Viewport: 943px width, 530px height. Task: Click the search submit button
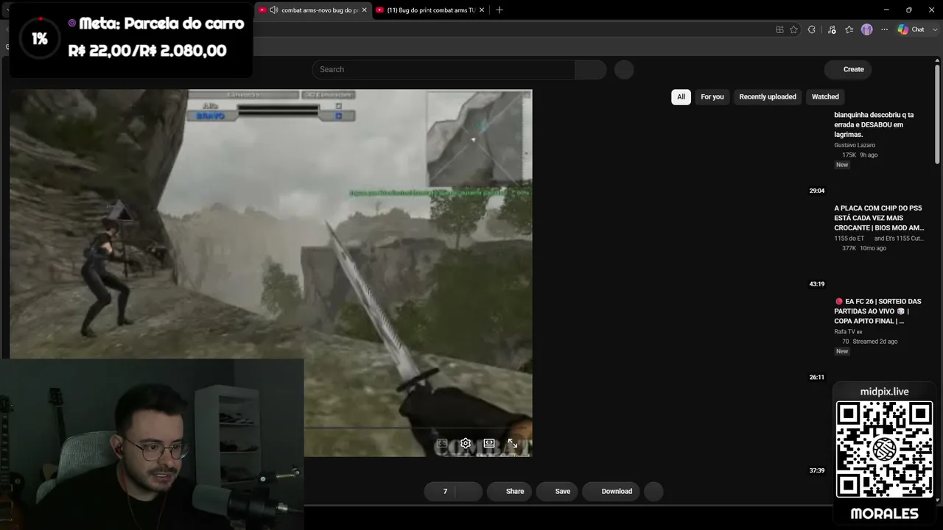tap(590, 69)
